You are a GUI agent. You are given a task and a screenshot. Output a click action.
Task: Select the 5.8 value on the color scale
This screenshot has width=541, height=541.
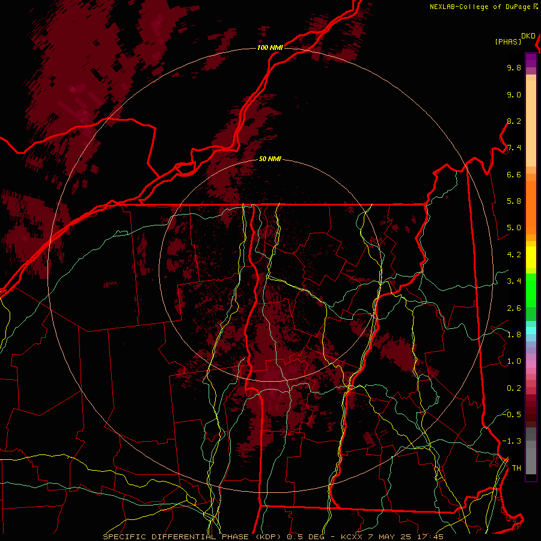coord(514,201)
